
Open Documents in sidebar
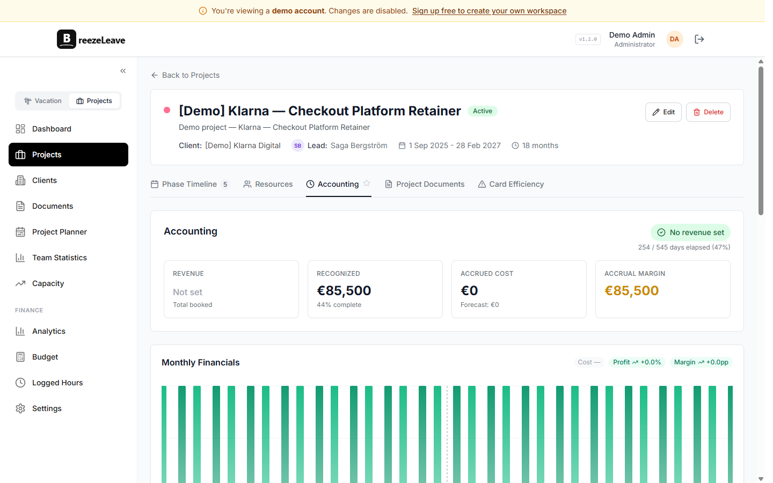coord(68,206)
